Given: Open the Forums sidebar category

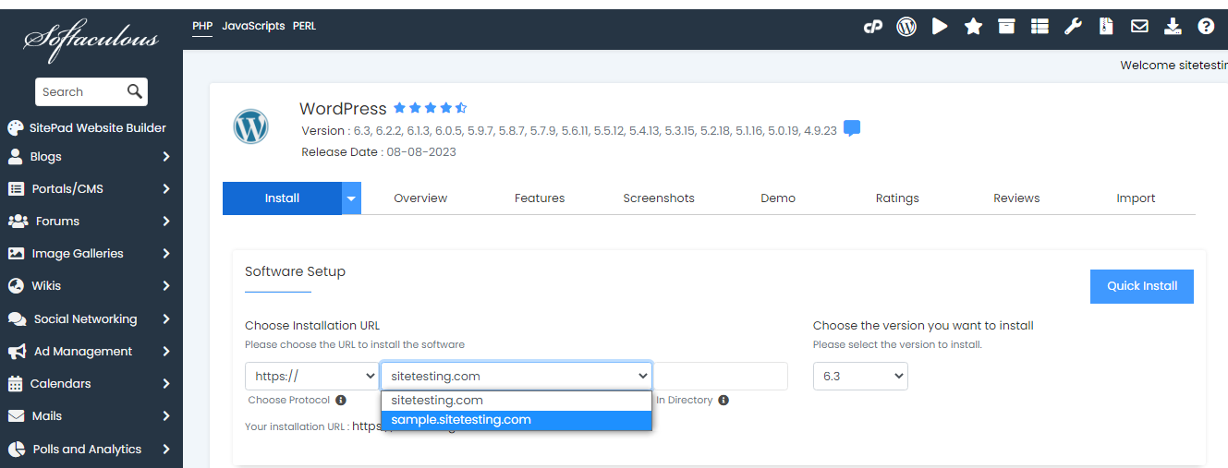Looking at the screenshot, I should [x=91, y=222].
